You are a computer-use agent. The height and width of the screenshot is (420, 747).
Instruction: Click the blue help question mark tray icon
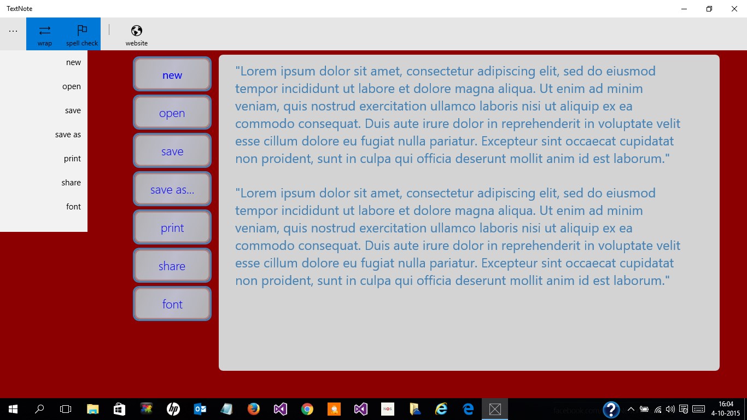point(611,409)
